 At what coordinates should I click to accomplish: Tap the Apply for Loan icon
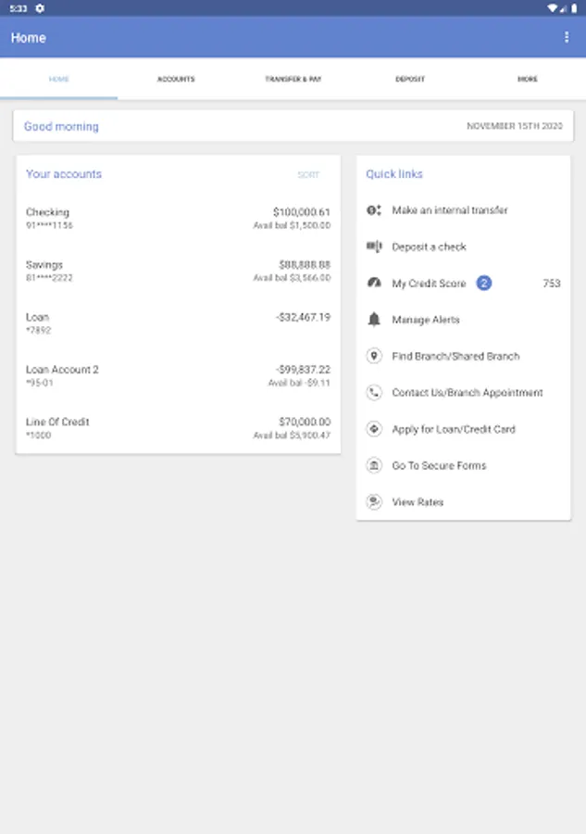pyautogui.click(x=374, y=429)
